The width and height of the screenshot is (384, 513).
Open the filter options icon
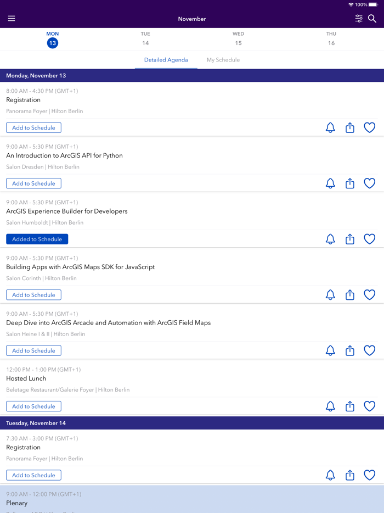[x=359, y=18]
